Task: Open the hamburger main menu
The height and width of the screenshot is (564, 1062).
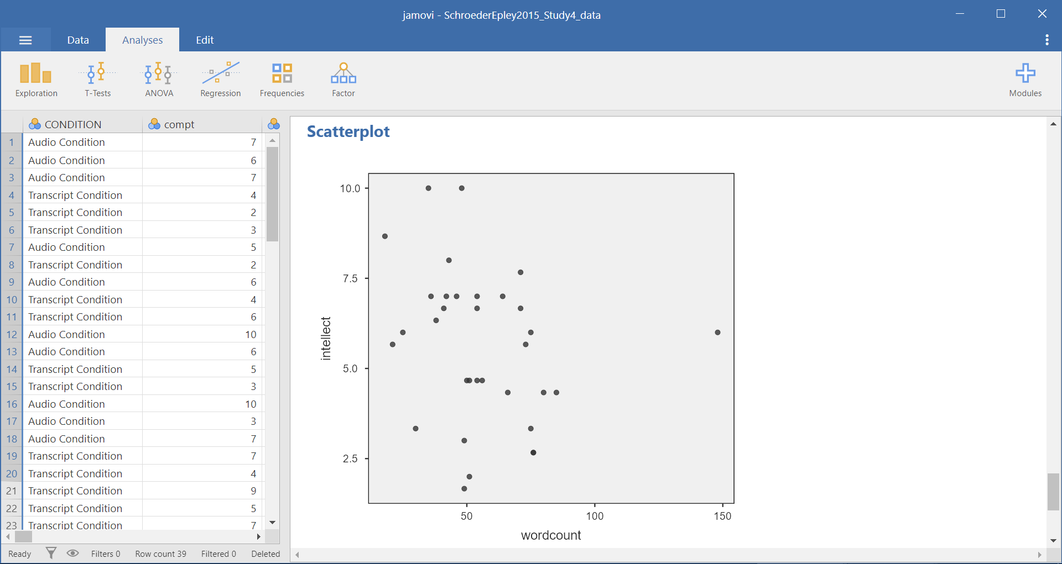Action: pyautogui.click(x=25, y=40)
